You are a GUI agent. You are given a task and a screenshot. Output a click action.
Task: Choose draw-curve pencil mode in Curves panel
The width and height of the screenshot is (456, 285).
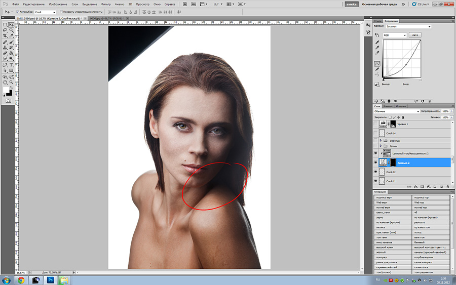coord(377,69)
